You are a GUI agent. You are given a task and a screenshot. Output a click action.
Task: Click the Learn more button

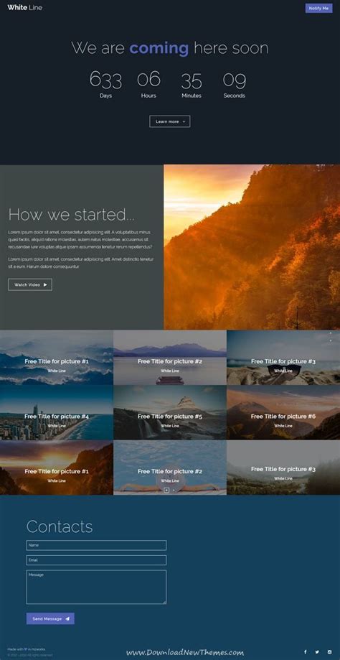170,121
